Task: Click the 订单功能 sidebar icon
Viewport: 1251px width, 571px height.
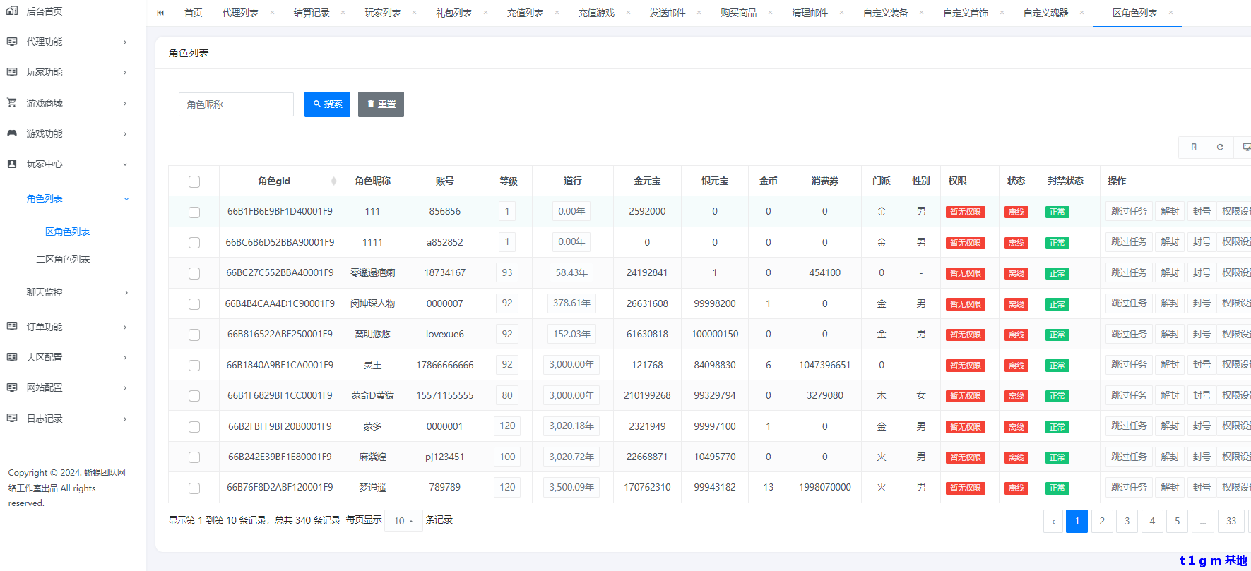Action: (x=12, y=326)
